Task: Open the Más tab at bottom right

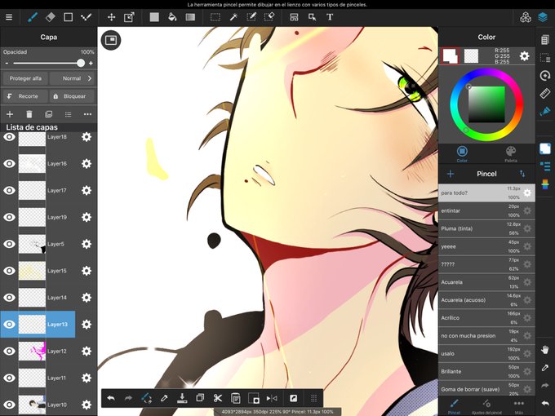Action: click(x=519, y=406)
